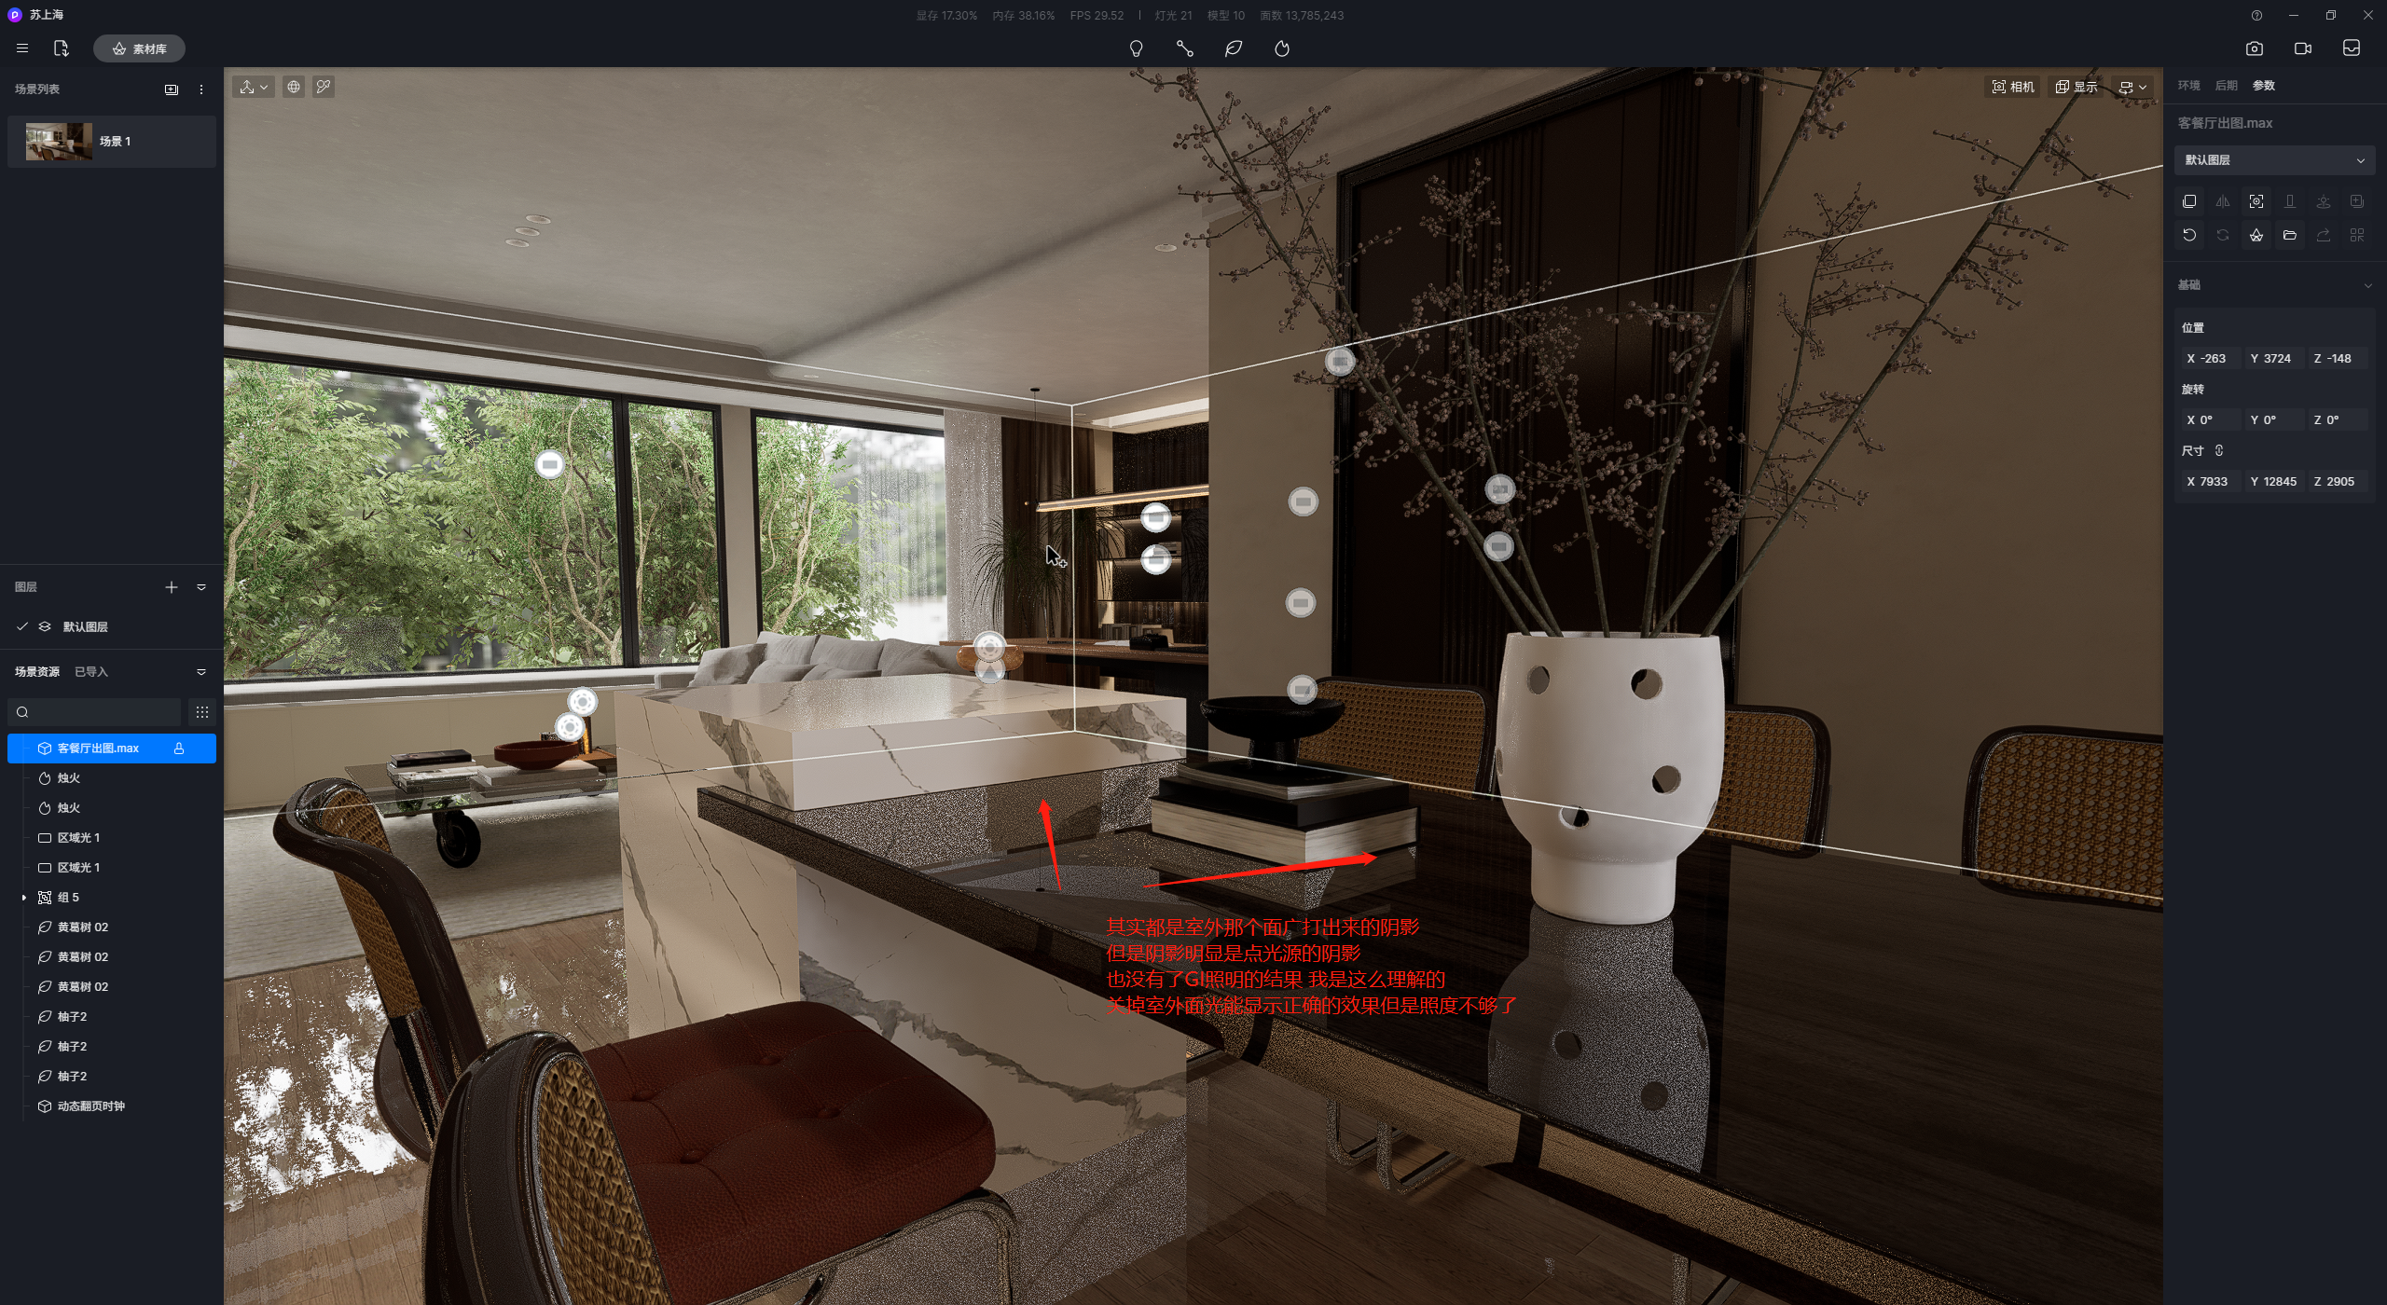Click the focus-on-object icon in parameters
The width and height of the screenshot is (2387, 1305).
coord(2256,201)
